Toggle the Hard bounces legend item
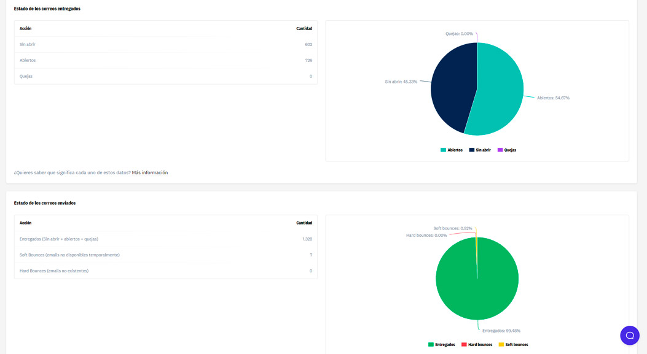Screen dimensions: 647x354 point(477,345)
